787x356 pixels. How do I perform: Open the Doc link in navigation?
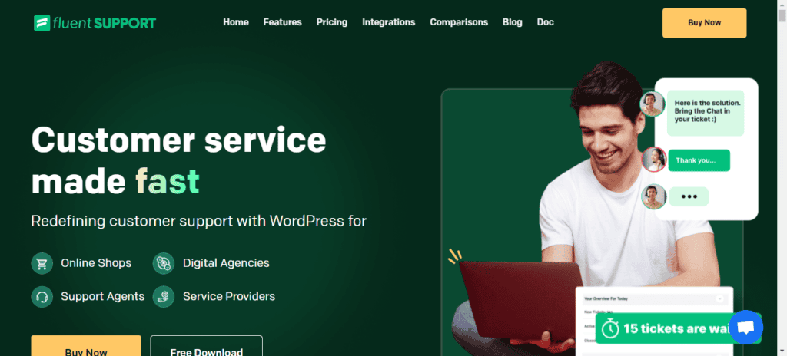(546, 22)
